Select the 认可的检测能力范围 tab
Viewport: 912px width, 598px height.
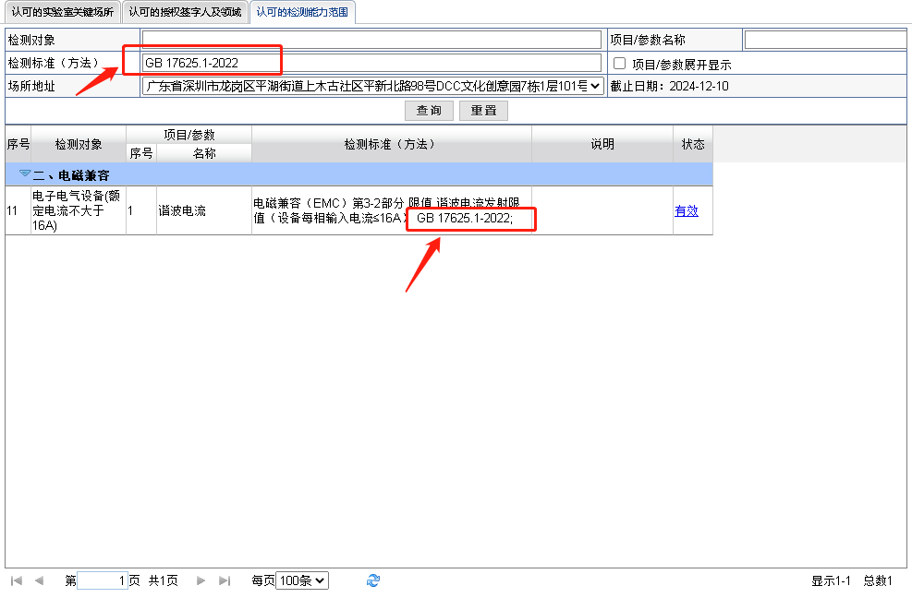(302, 13)
